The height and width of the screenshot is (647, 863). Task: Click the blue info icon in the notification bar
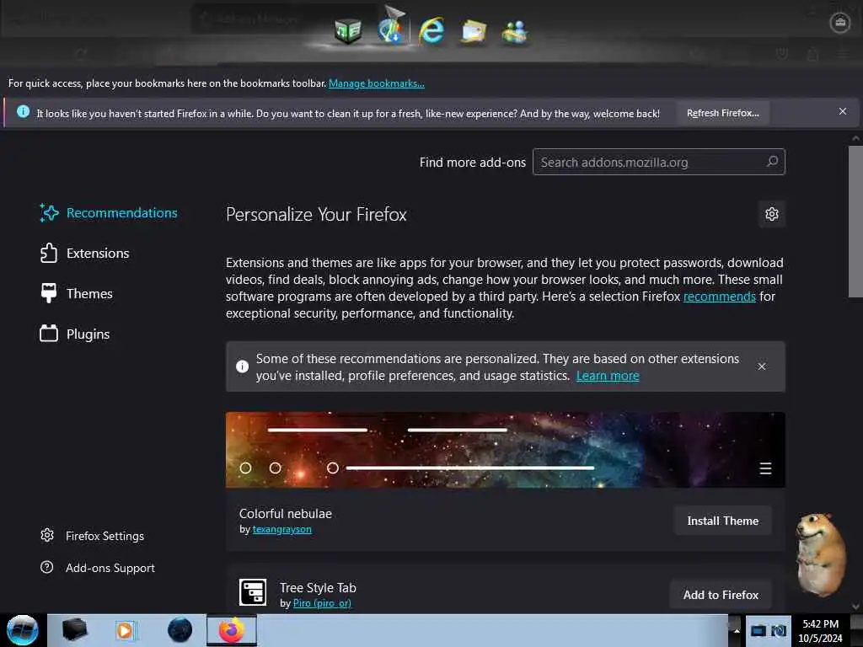(23, 112)
